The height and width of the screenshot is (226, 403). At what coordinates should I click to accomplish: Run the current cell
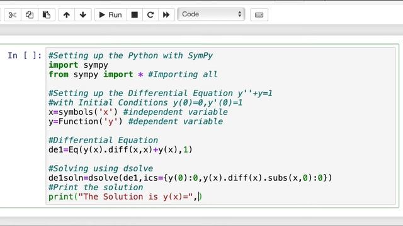(x=111, y=15)
